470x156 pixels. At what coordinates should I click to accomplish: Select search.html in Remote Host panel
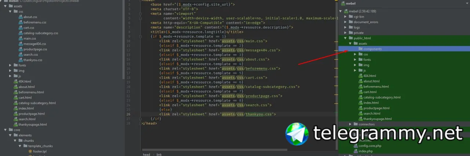pos(372,114)
